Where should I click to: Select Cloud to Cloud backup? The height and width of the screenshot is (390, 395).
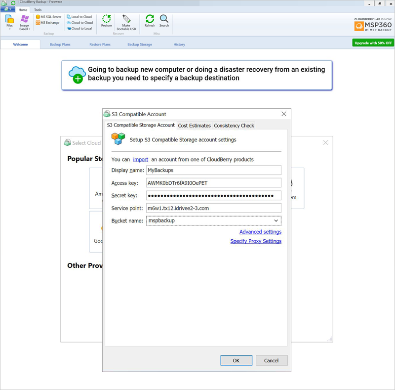point(80,23)
